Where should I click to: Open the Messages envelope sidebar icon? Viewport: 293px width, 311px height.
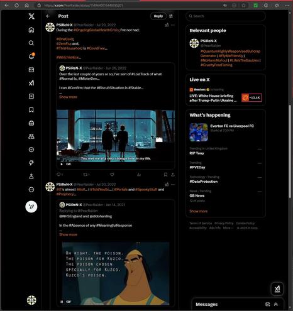point(31,70)
